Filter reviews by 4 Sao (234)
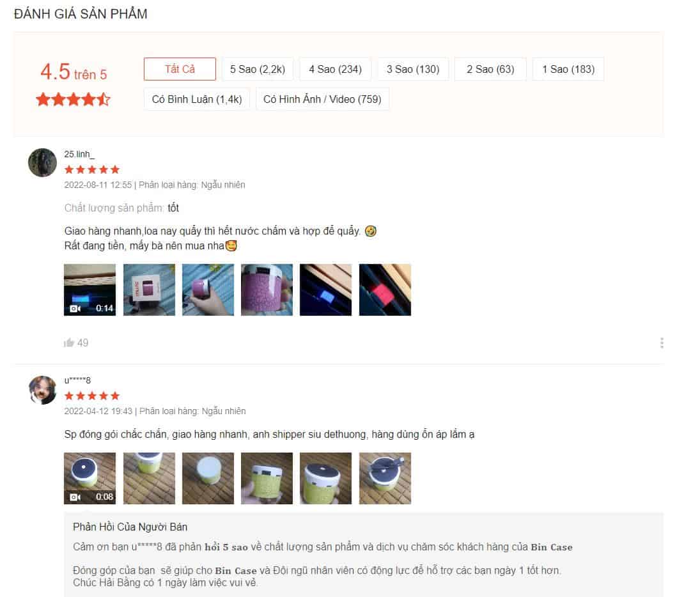The width and height of the screenshot is (677, 597). click(335, 69)
